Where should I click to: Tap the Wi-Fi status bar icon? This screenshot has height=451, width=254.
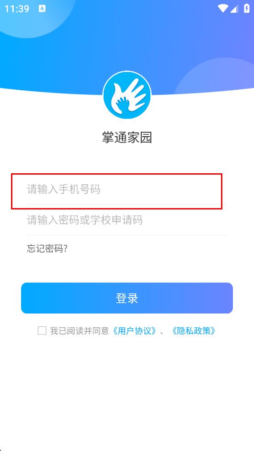[223, 8]
